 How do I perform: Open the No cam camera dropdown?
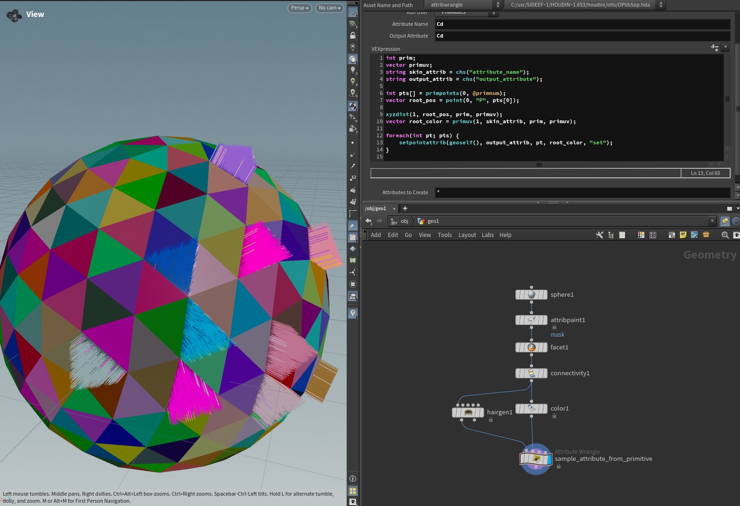(x=329, y=8)
